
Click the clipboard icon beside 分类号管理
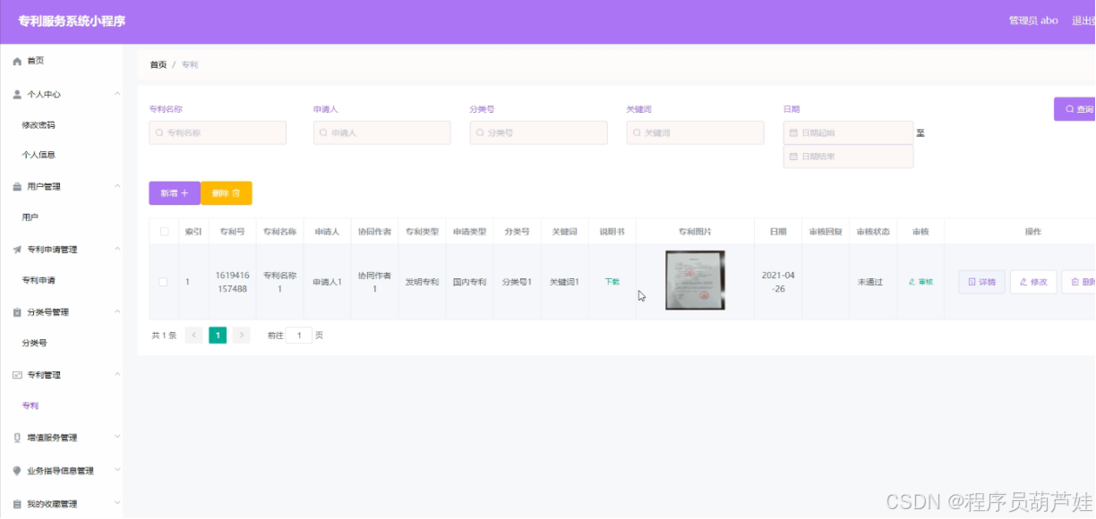click(17, 312)
